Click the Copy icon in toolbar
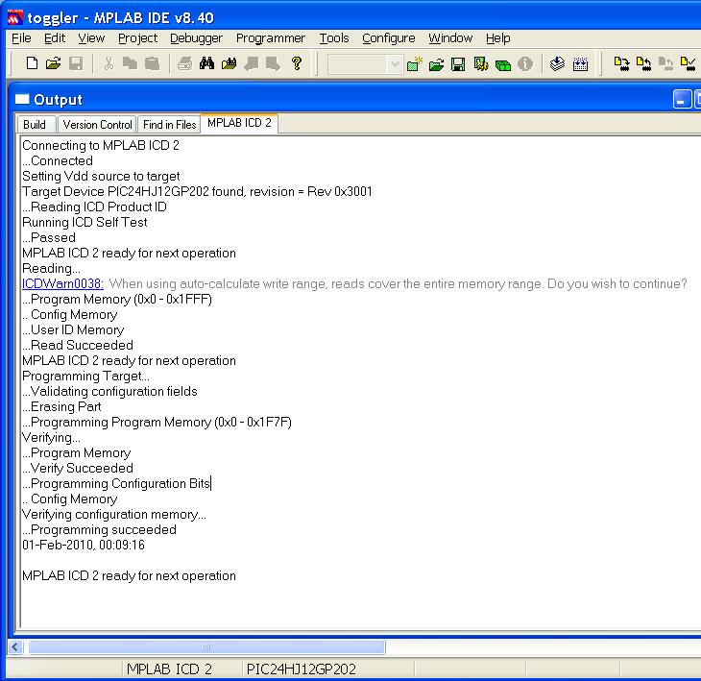Image resolution: width=701 pixels, height=681 pixels. (x=130, y=63)
